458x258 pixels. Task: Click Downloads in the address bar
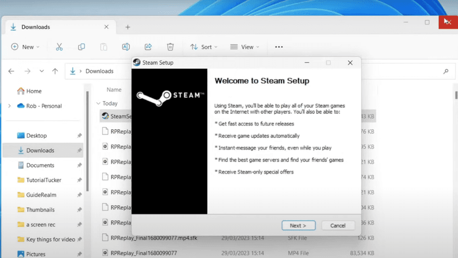pyautogui.click(x=99, y=71)
